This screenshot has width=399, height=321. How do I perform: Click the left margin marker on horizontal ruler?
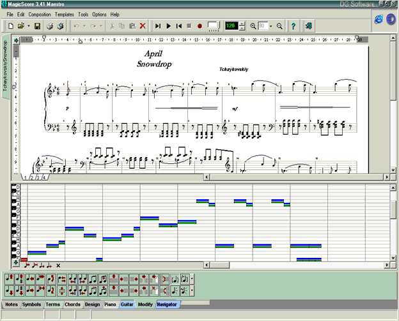pyautogui.click(x=43, y=38)
